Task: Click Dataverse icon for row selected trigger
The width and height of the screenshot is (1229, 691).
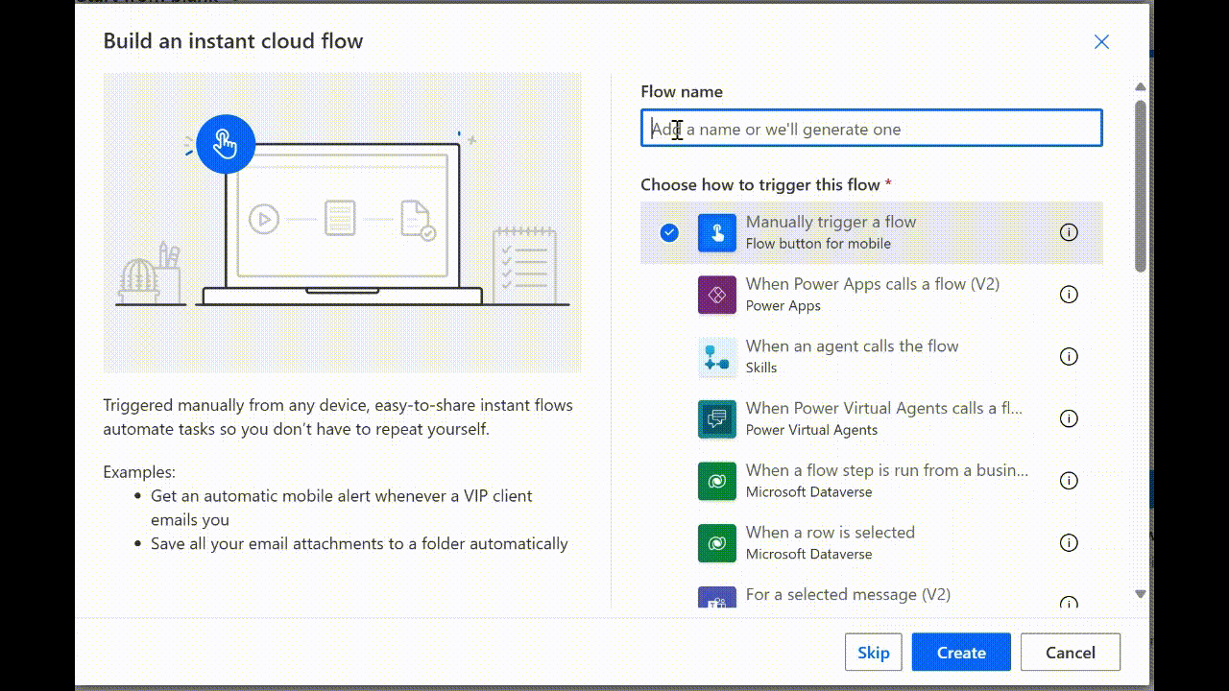Action: 717,543
